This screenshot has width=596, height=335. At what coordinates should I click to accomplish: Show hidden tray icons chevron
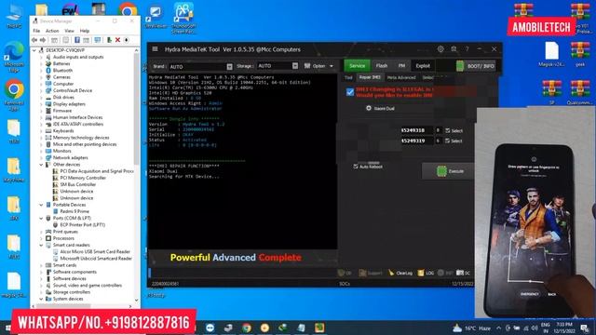(498, 328)
